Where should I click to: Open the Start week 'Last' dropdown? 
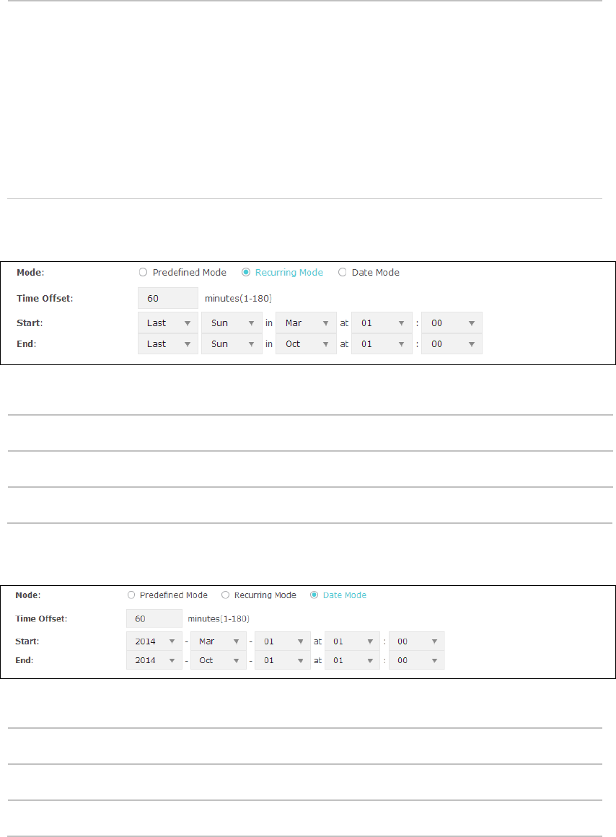pos(167,323)
